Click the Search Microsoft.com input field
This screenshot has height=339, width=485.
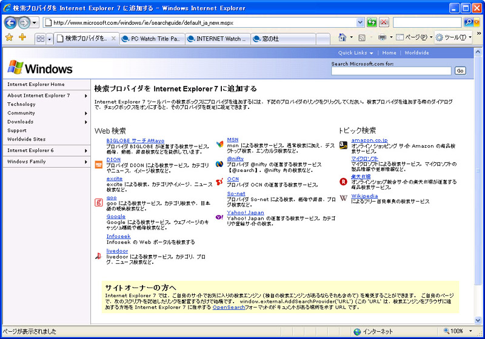pyautogui.click(x=391, y=71)
